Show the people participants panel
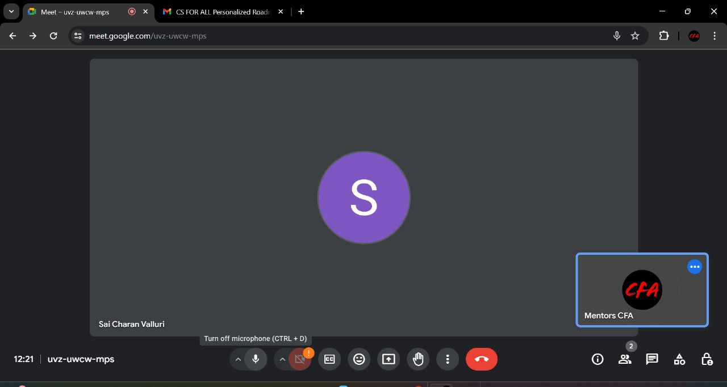This screenshot has width=727, height=387. point(625,359)
